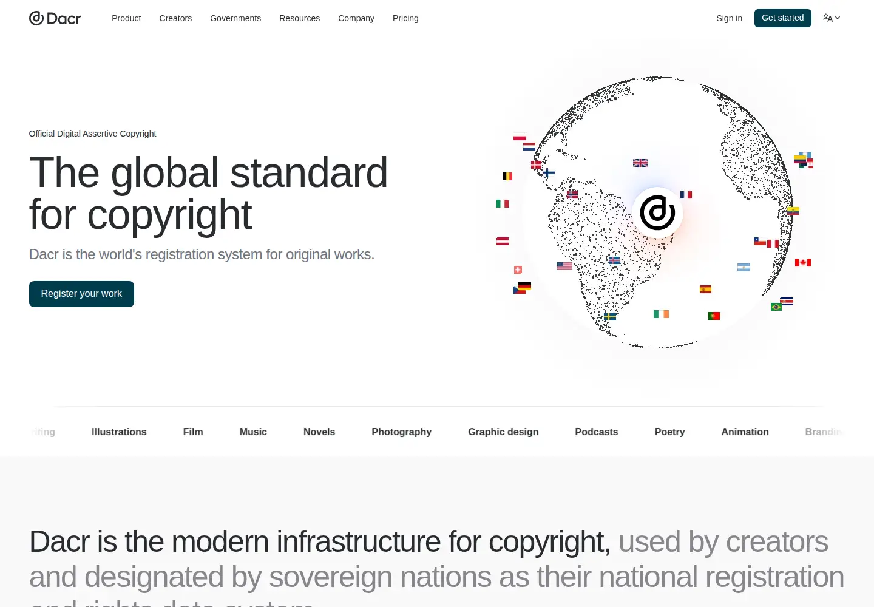
Task: Click the United States flag on the globe
Action: coord(564,266)
